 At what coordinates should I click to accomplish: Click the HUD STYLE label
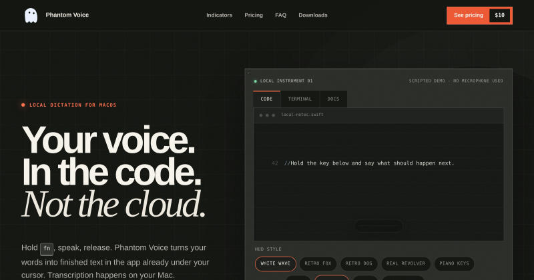point(268,249)
